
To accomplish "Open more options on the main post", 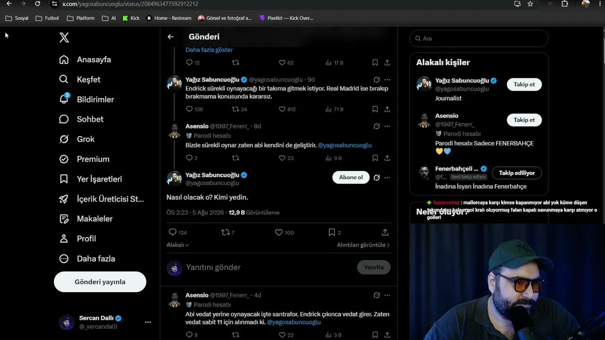I will pos(387,178).
